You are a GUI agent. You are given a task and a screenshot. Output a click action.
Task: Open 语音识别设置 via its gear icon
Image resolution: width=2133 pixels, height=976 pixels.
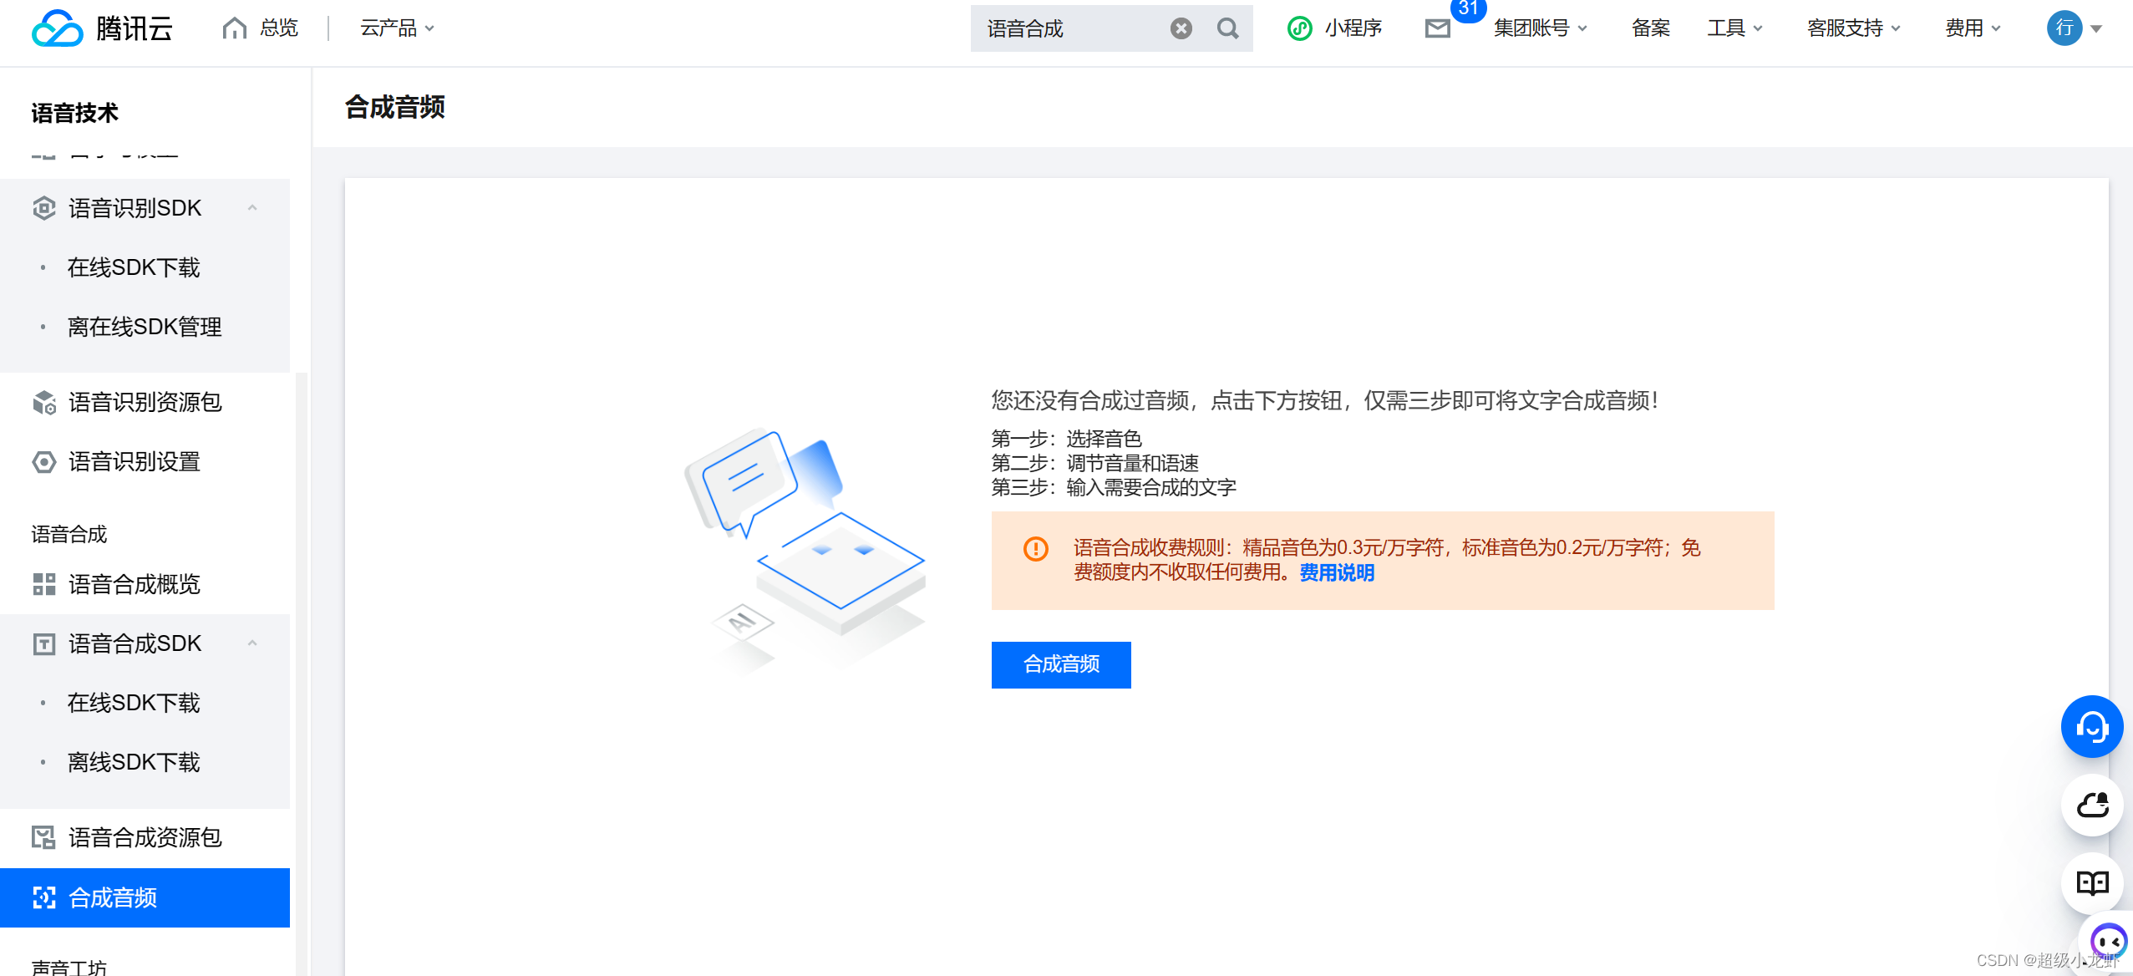point(43,461)
